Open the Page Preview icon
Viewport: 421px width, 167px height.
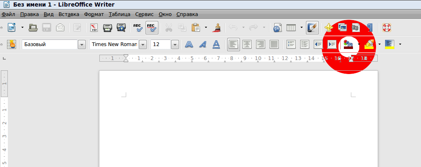coord(121,28)
